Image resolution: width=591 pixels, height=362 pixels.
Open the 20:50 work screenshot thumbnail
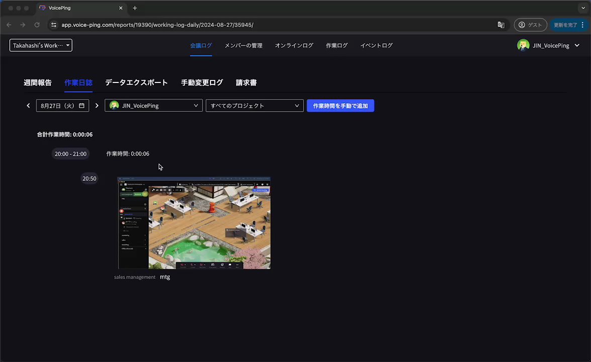(194, 223)
